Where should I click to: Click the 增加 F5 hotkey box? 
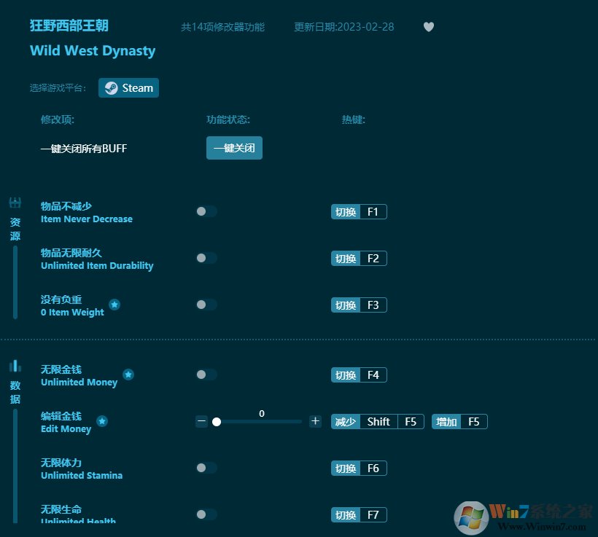coord(459,422)
